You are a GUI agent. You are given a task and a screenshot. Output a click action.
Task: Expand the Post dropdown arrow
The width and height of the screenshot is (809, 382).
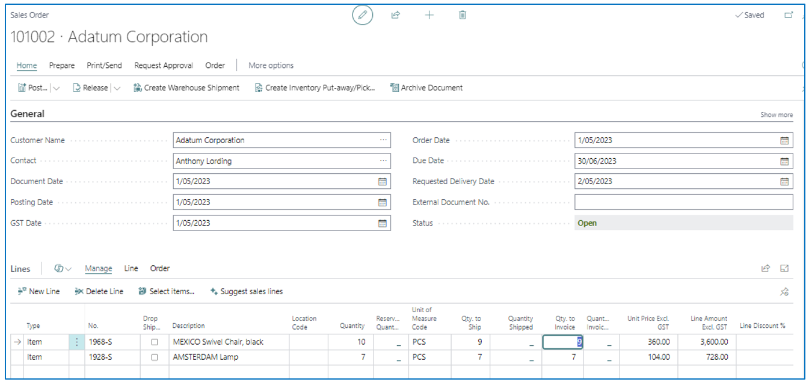pyautogui.click(x=57, y=88)
